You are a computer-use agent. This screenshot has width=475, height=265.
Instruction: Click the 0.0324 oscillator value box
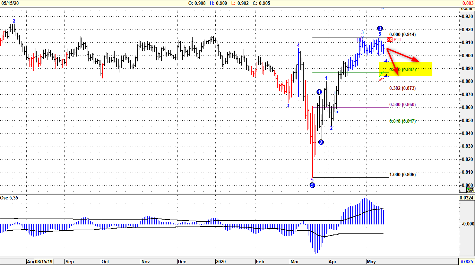466,197
